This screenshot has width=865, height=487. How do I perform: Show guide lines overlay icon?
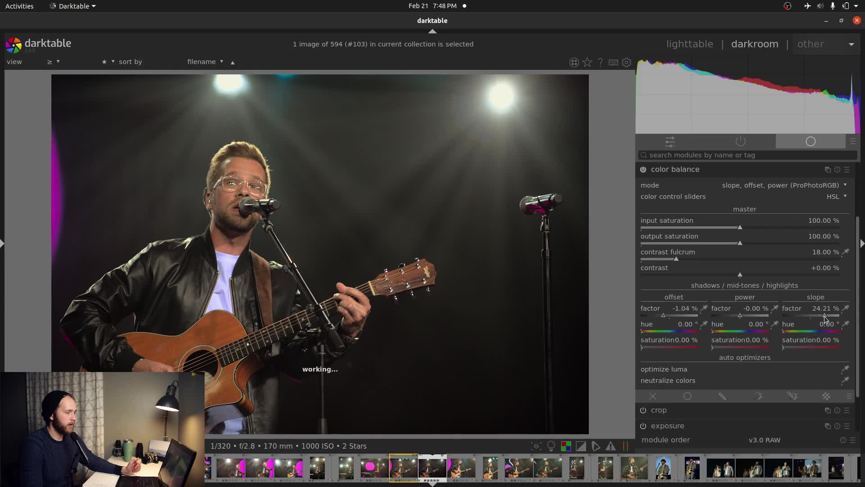[x=625, y=446]
